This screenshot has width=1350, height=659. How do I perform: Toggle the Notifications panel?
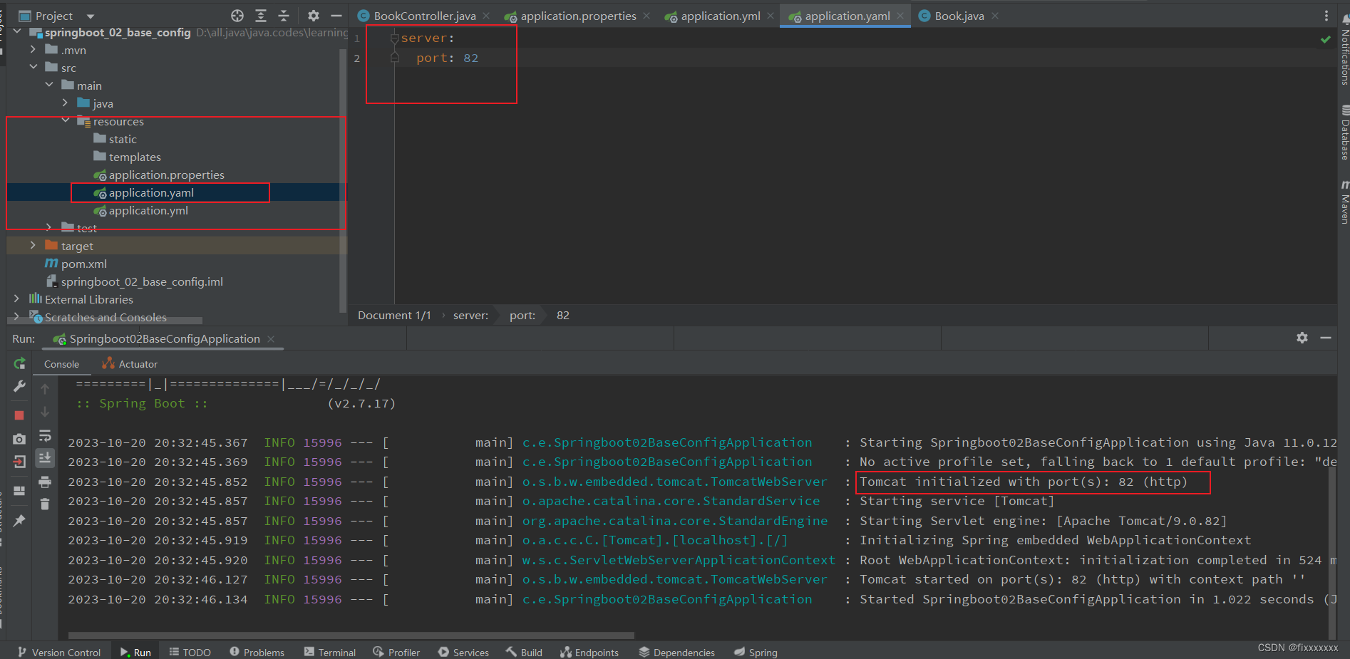(x=1344, y=57)
